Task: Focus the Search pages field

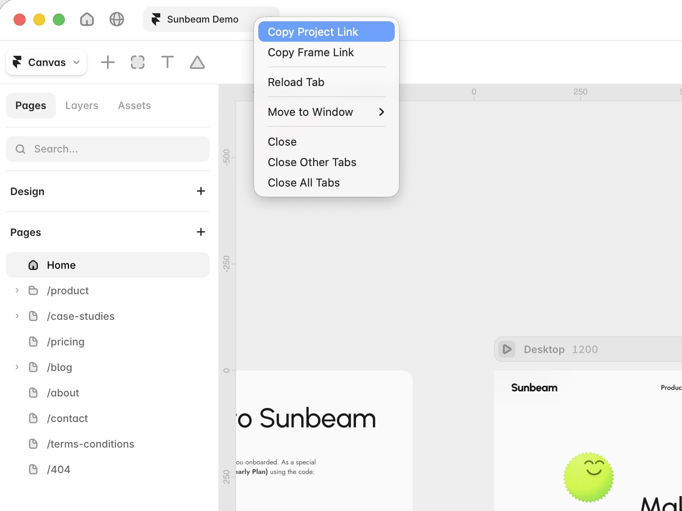Action: tap(108, 149)
